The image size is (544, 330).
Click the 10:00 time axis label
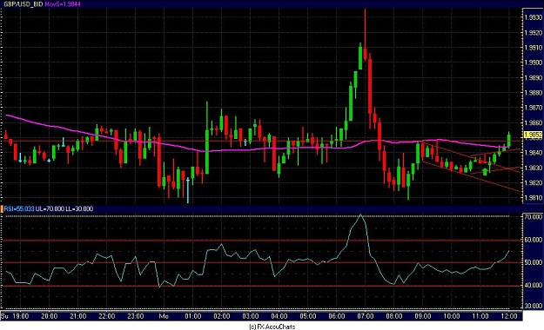452,316
